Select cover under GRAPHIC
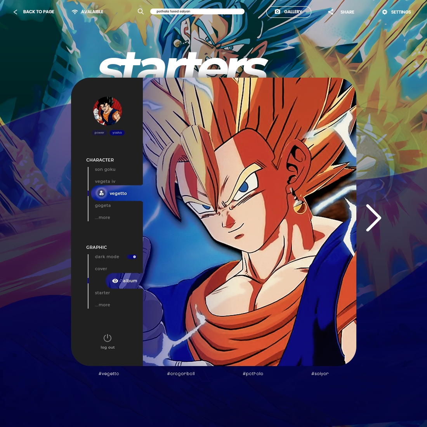 point(101,269)
